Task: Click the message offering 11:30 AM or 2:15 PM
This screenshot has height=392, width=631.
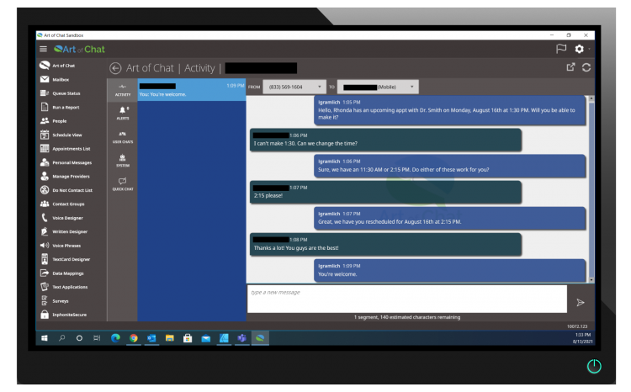Action: [x=449, y=166]
